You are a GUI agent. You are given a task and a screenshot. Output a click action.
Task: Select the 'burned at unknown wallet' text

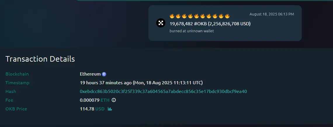192,31
